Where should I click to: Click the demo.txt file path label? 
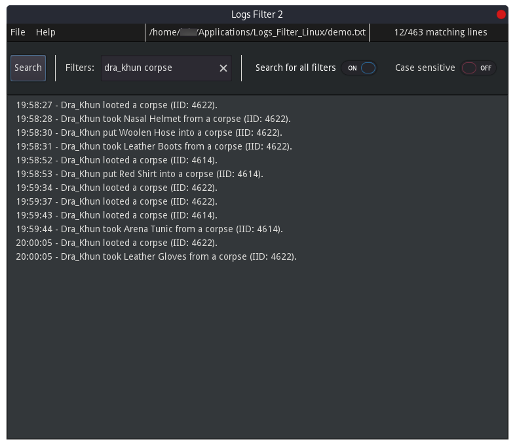[x=257, y=32]
